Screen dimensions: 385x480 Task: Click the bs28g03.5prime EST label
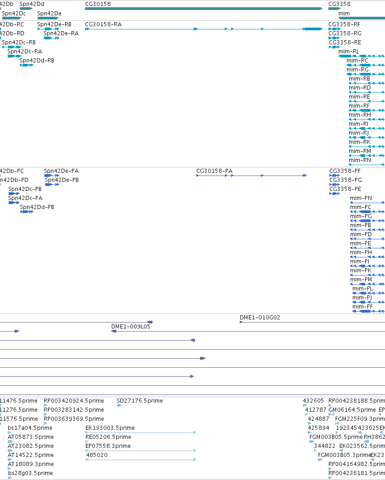pyautogui.click(x=31, y=473)
